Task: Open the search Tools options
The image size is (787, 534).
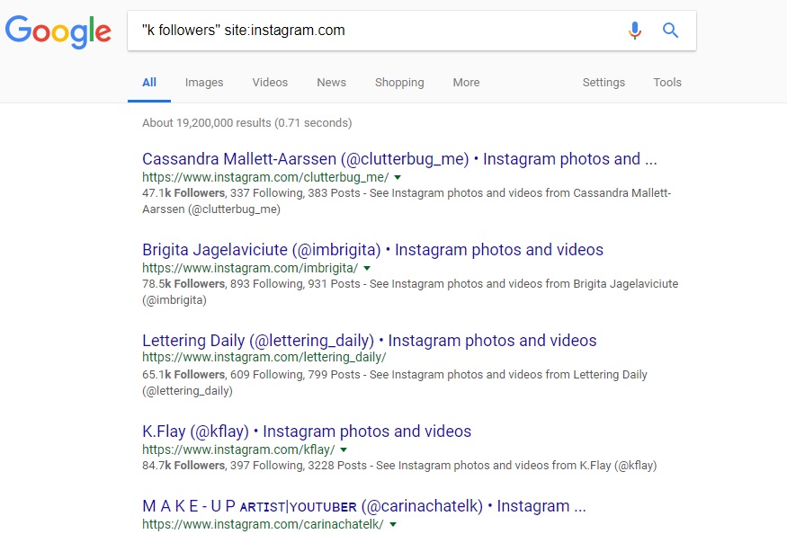Action: coord(667,83)
